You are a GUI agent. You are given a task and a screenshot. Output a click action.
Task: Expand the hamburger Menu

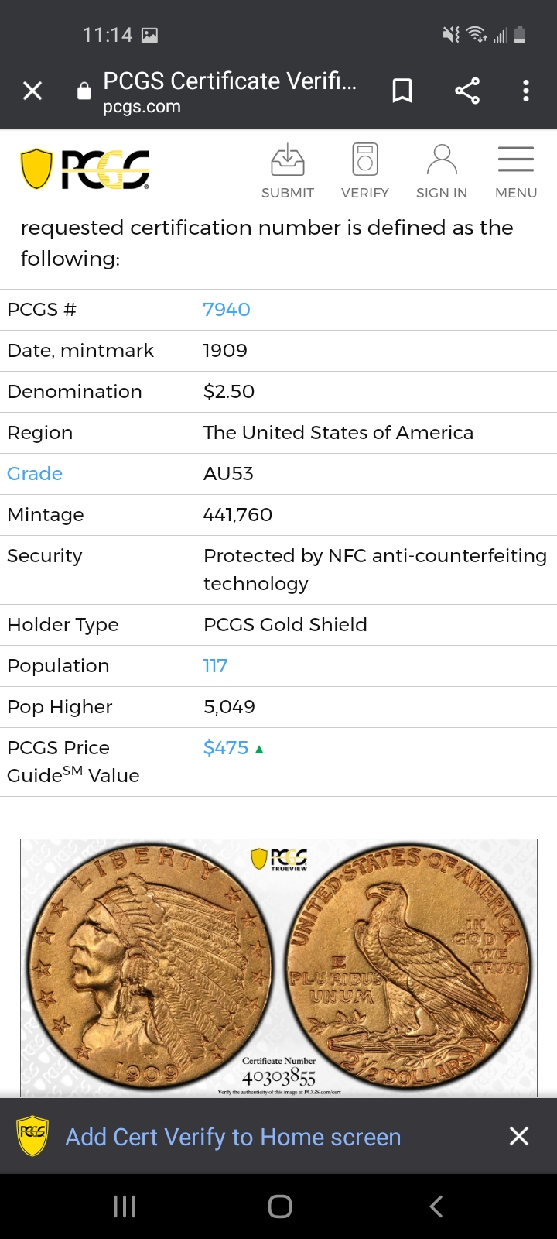click(x=516, y=171)
